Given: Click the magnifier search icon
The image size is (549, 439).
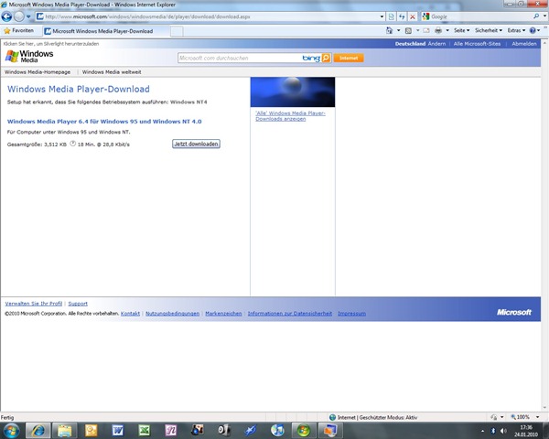Looking at the screenshot, I should 536,16.
